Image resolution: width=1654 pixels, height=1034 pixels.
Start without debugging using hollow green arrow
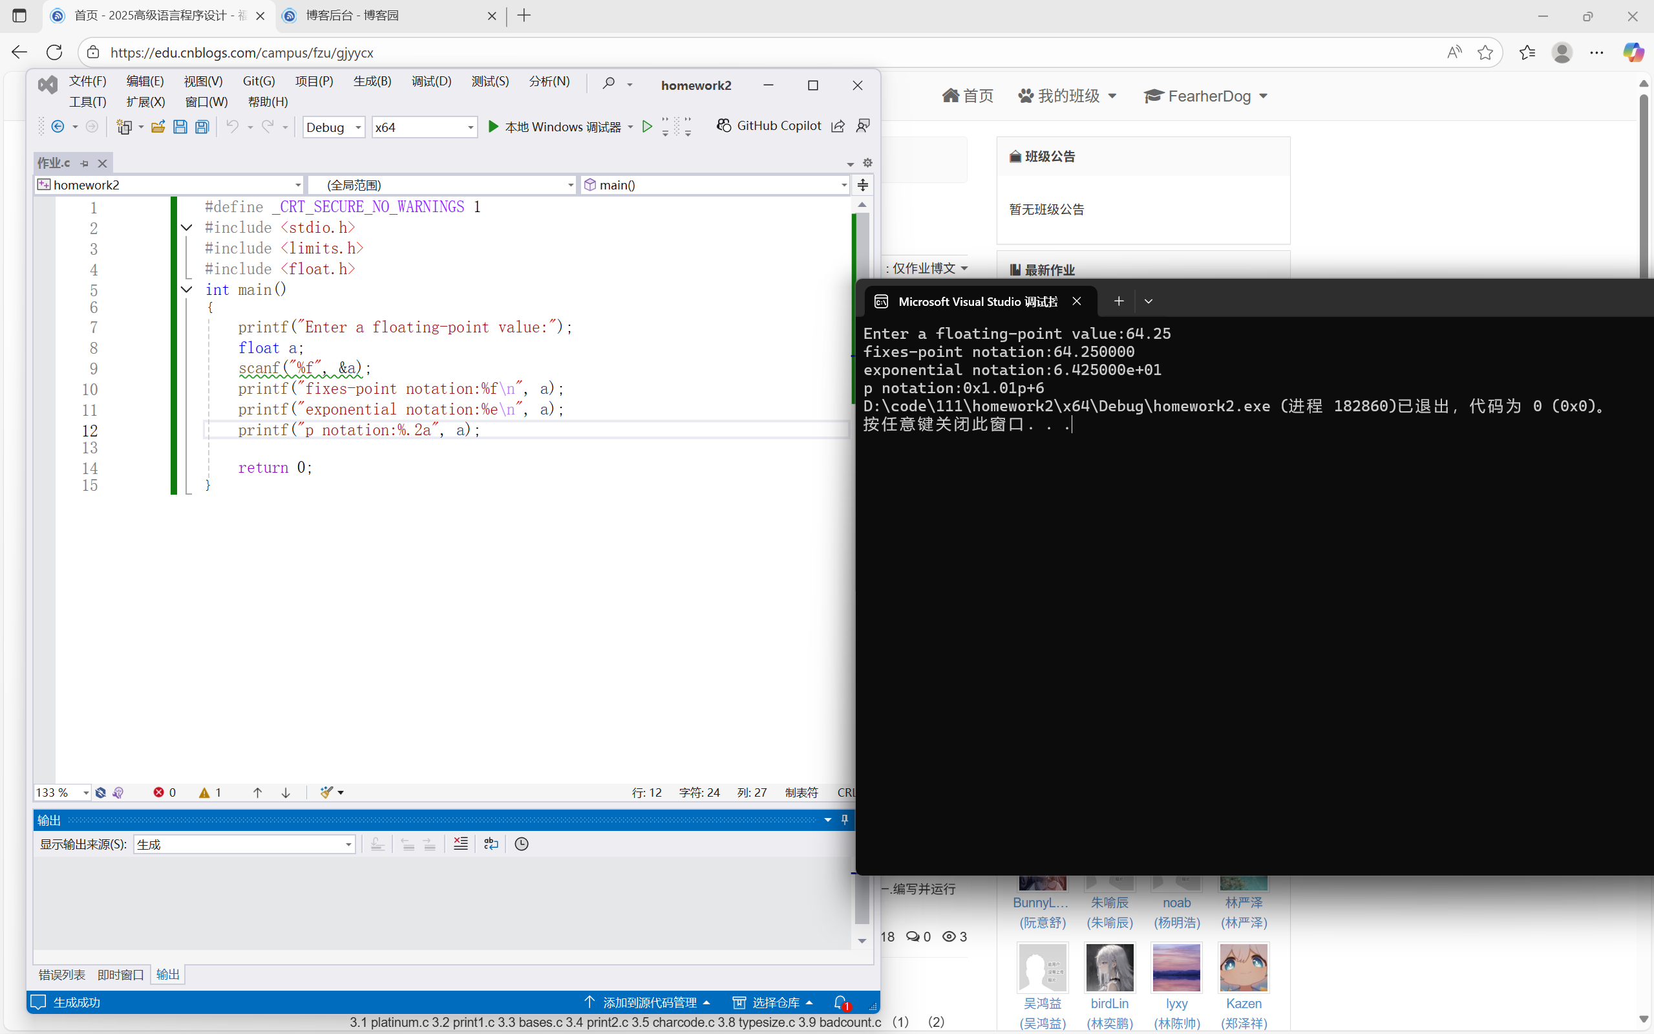coord(646,127)
